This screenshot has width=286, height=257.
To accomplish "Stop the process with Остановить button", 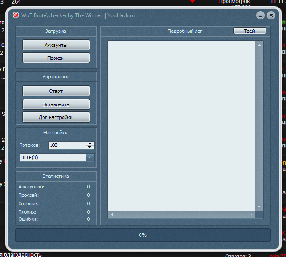I will [x=56, y=104].
